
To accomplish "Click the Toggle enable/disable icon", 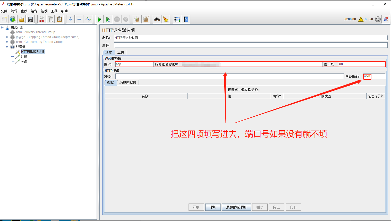I will tap(88, 19).
